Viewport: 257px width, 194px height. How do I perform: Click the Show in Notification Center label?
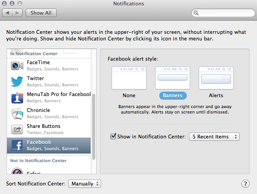coord(152,136)
